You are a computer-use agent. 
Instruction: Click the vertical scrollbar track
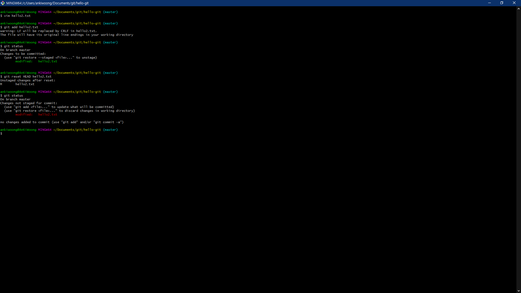coord(519,149)
